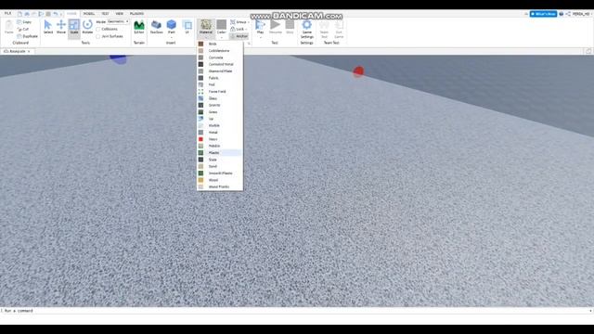Select Concrete material
Image resolution: width=594 pixels, height=334 pixels.
(x=220, y=58)
